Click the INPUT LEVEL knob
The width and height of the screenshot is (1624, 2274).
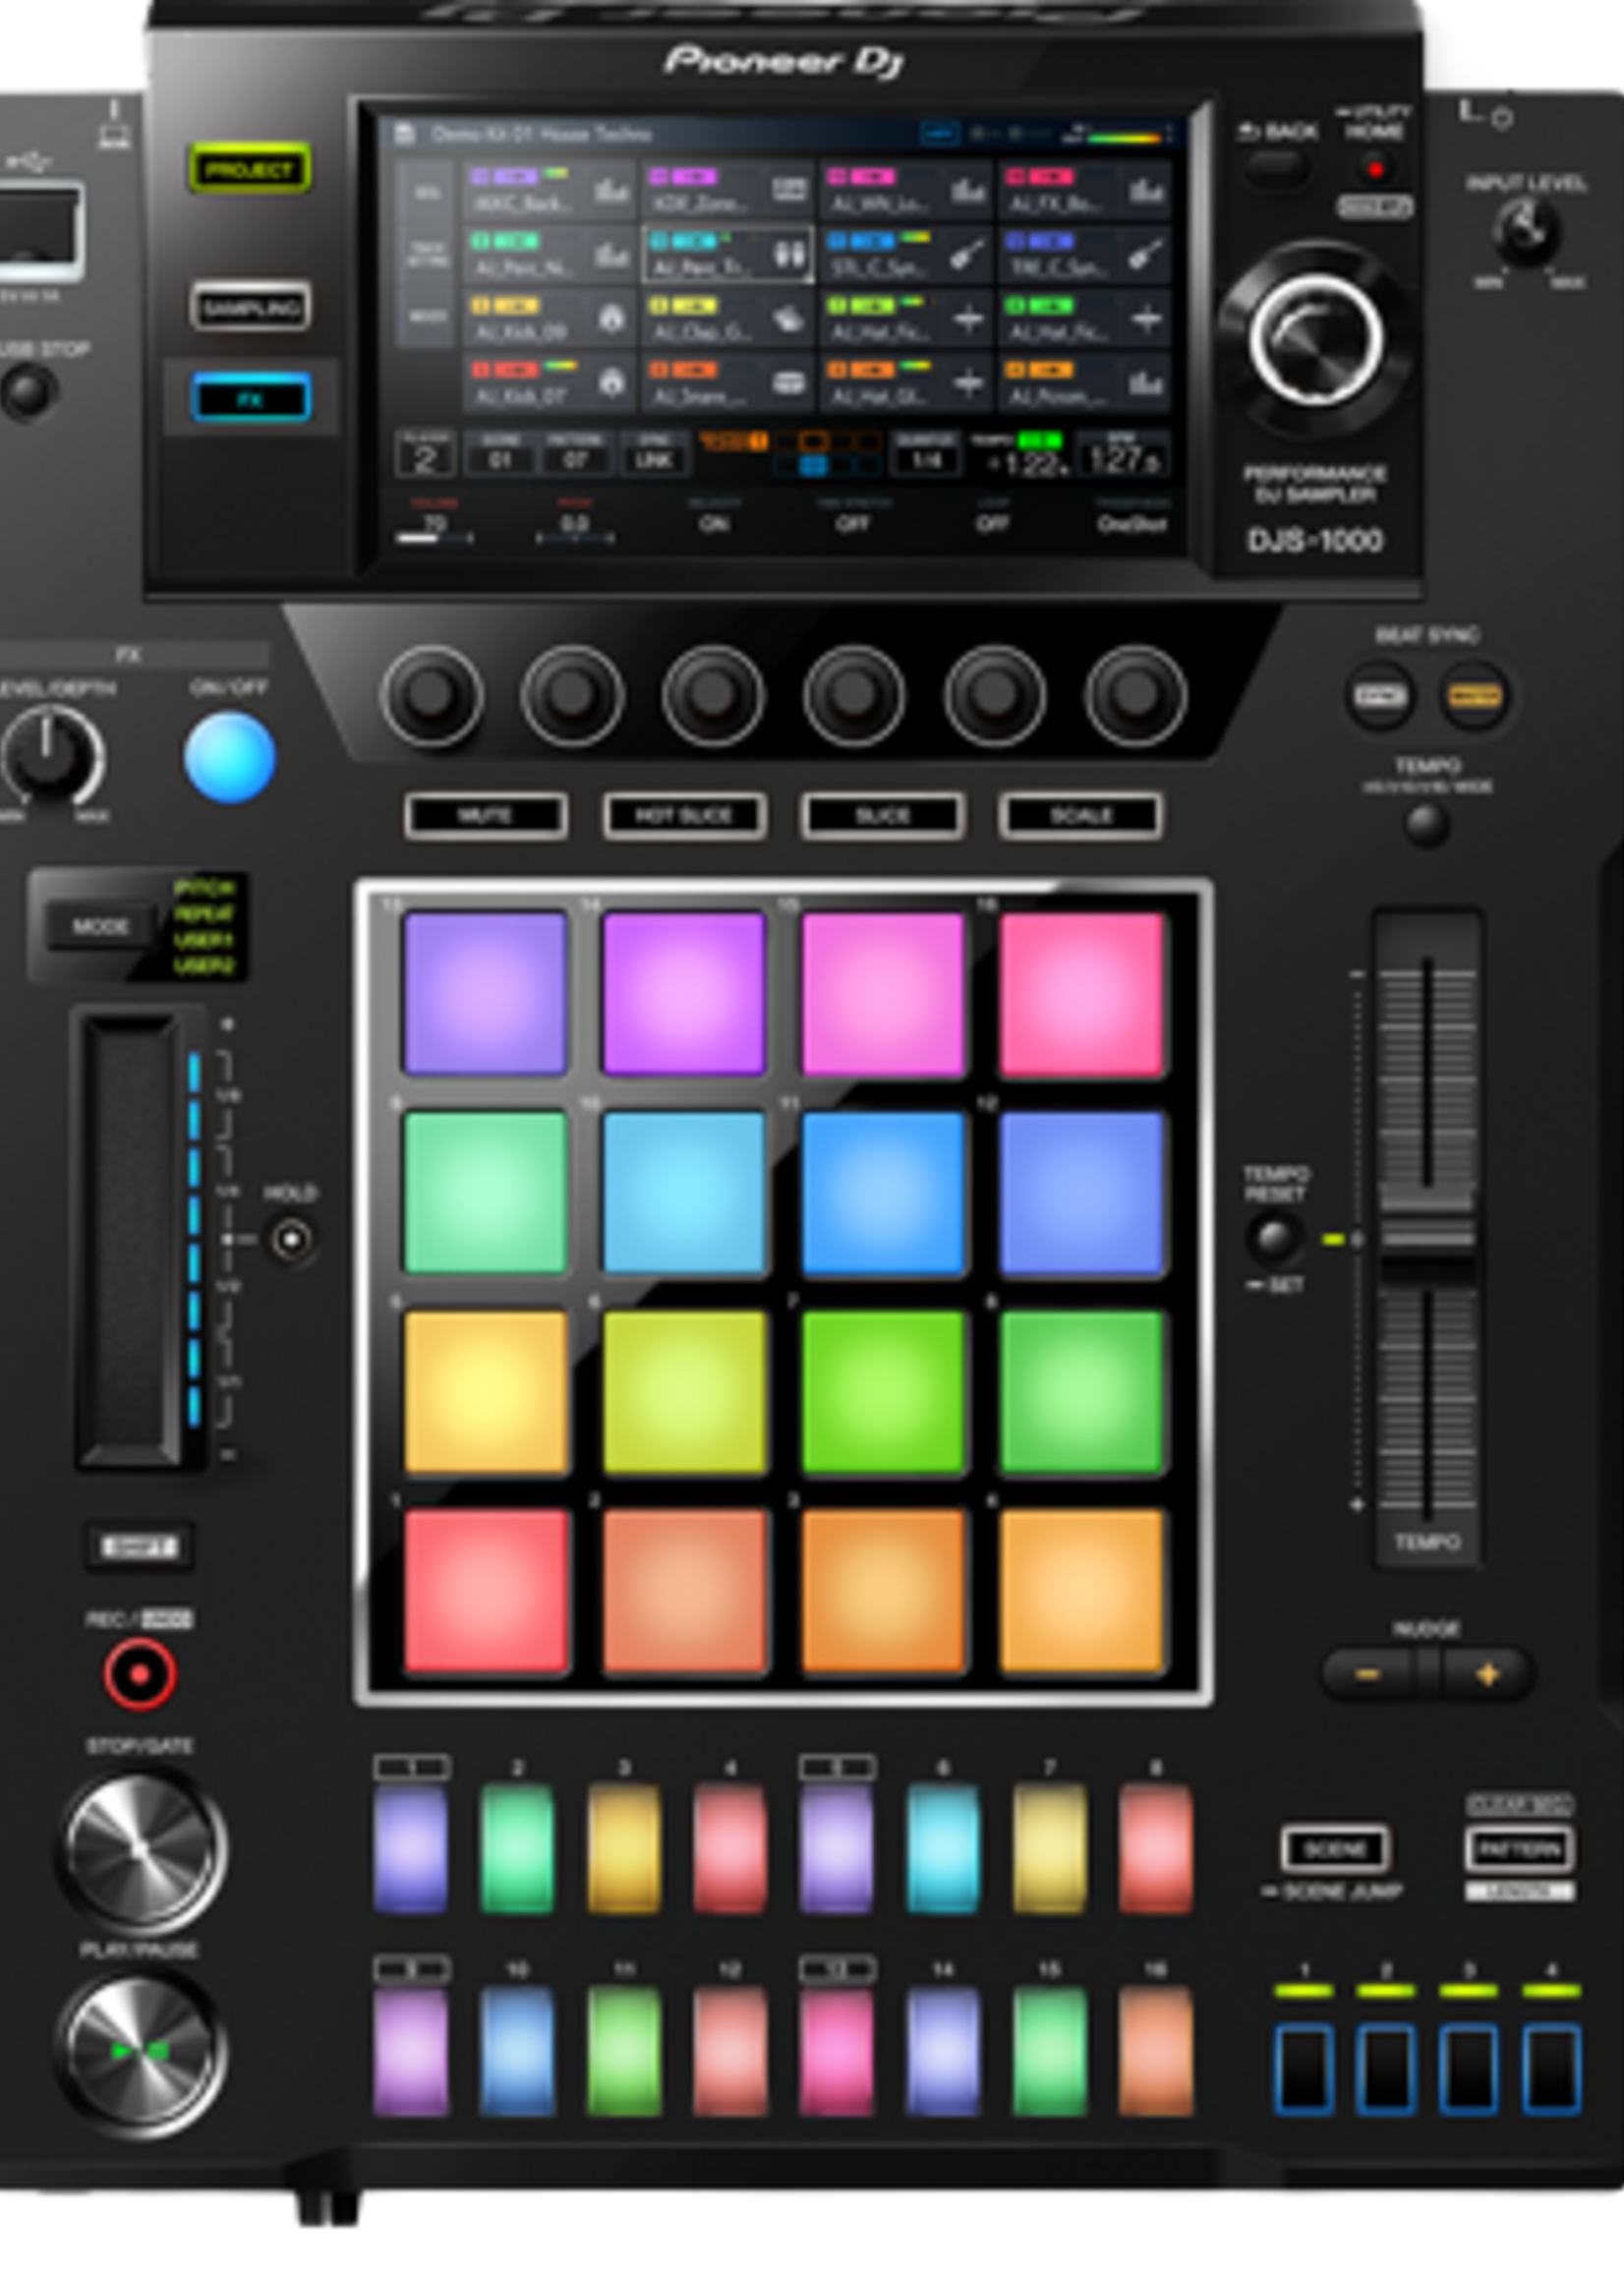(x=1525, y=232)
